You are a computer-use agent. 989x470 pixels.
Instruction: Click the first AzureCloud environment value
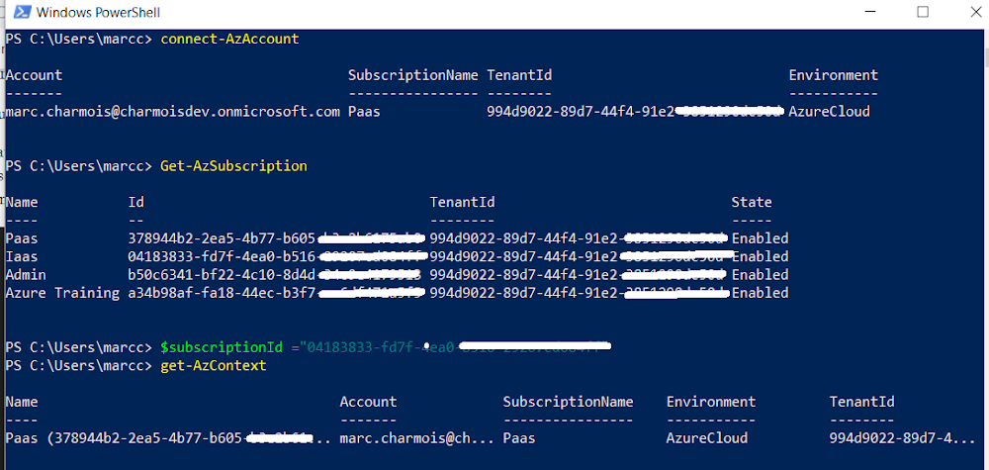pyautogui.click(x=830, y=112)
